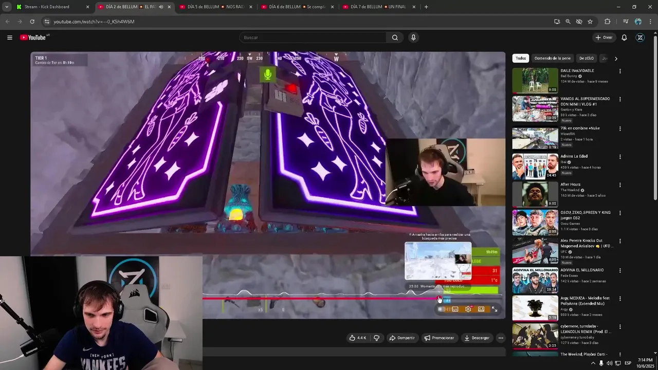The height and width of the screenshot is (370, 658).
Task: Click the YouTube search magnifier button
Action: coord(395,38)
